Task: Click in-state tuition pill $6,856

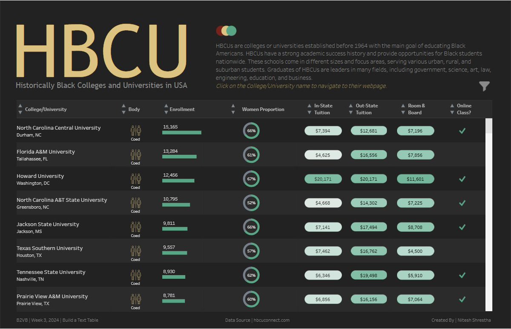Action: (x=323, y=299)
